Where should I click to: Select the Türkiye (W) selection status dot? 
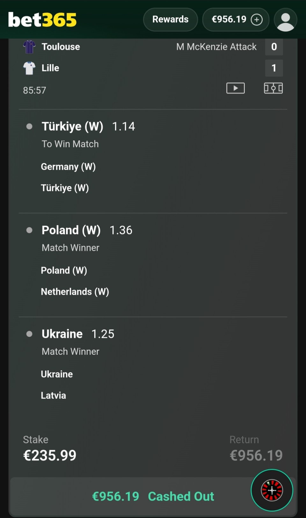tap(29, 127)
